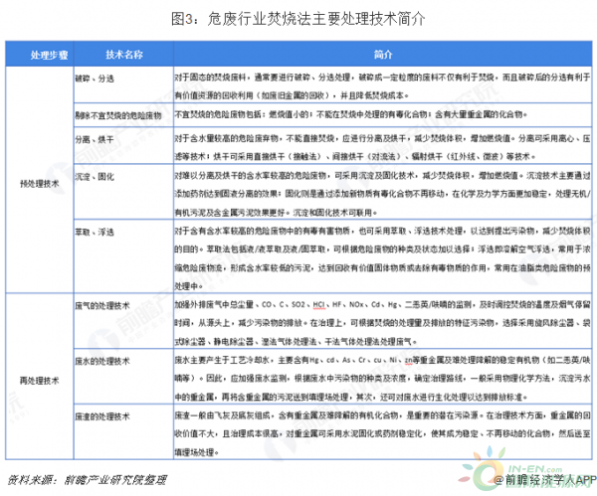Image resolution: width=597 pixels, height=496 pixels.
Task: Select the 处理步骤 column header
Action: click(38, 52)
